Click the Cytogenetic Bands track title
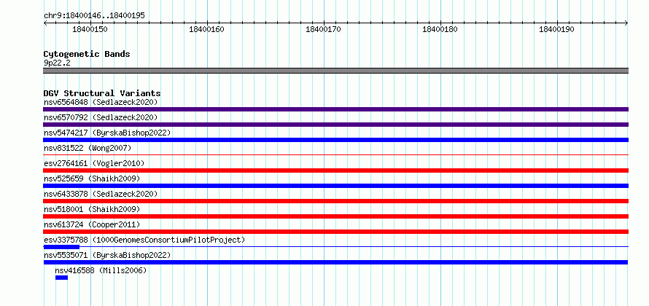This screenshot has width=649, height=306. 87,54
